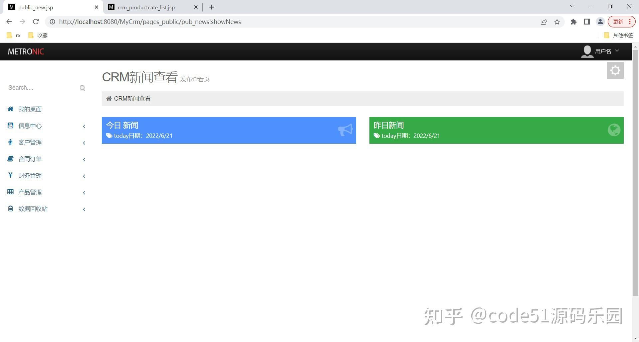Switch to the crm_productcate_list.jsp tab
This screenshot has width=639, height=342.
(146, 7)
